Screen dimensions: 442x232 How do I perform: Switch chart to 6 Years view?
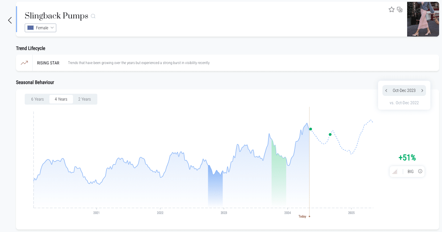[x=37, y=99]
